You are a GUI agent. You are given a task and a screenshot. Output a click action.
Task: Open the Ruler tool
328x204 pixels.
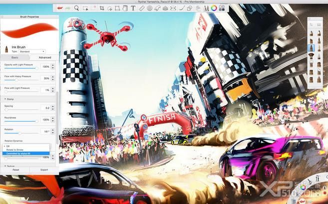[x=142, y=8]
